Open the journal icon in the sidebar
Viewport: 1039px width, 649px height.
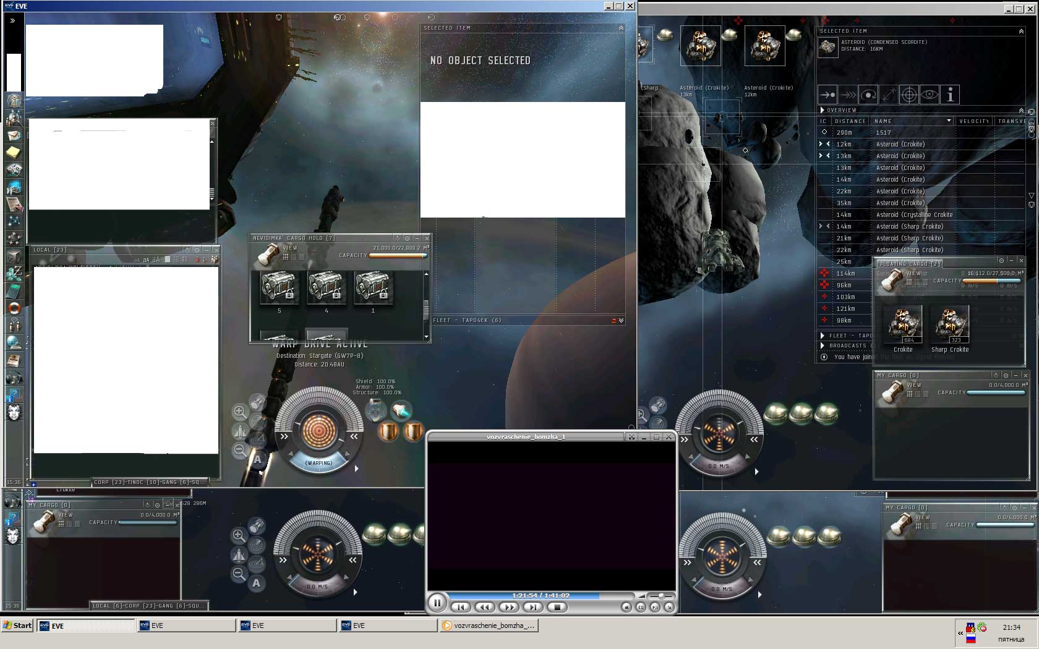tap(14, 203)
